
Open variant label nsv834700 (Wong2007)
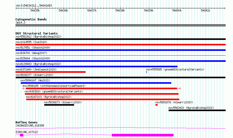coord(31,53)
